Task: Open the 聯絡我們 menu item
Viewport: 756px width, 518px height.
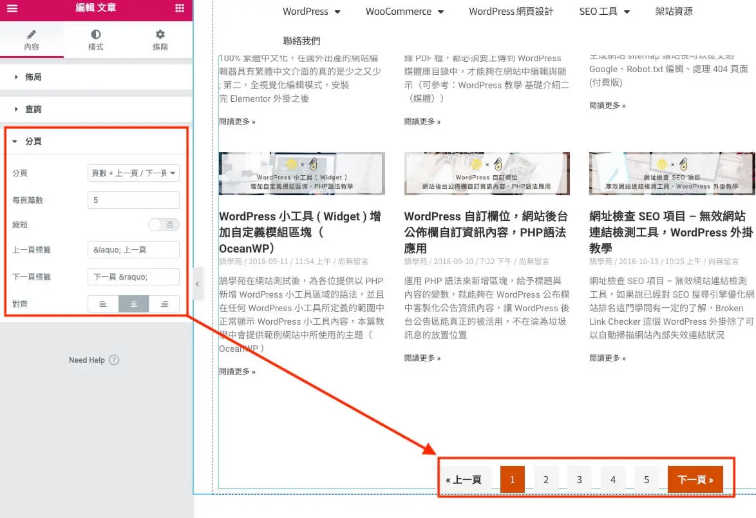Action: [302, 41]
